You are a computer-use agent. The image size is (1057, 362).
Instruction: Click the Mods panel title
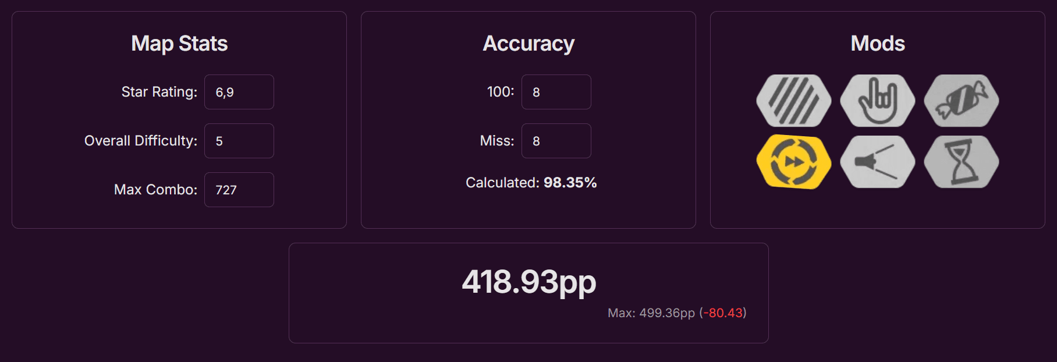878,44
